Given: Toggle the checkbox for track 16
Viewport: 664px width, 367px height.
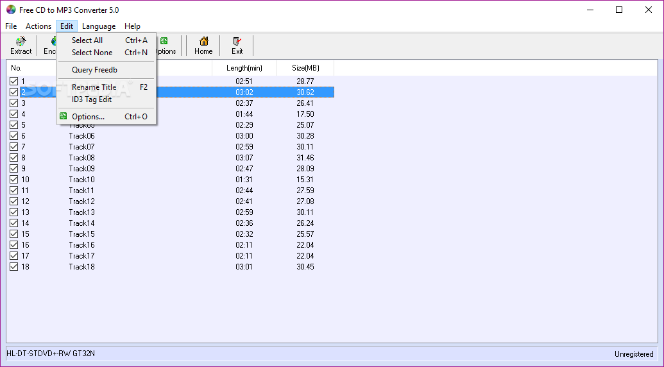Looking at the screenshot, I should point(14,244).
